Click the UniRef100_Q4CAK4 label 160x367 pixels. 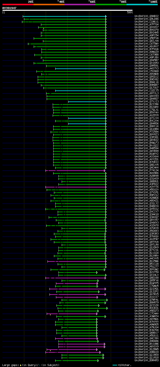(x=146, y=167)
